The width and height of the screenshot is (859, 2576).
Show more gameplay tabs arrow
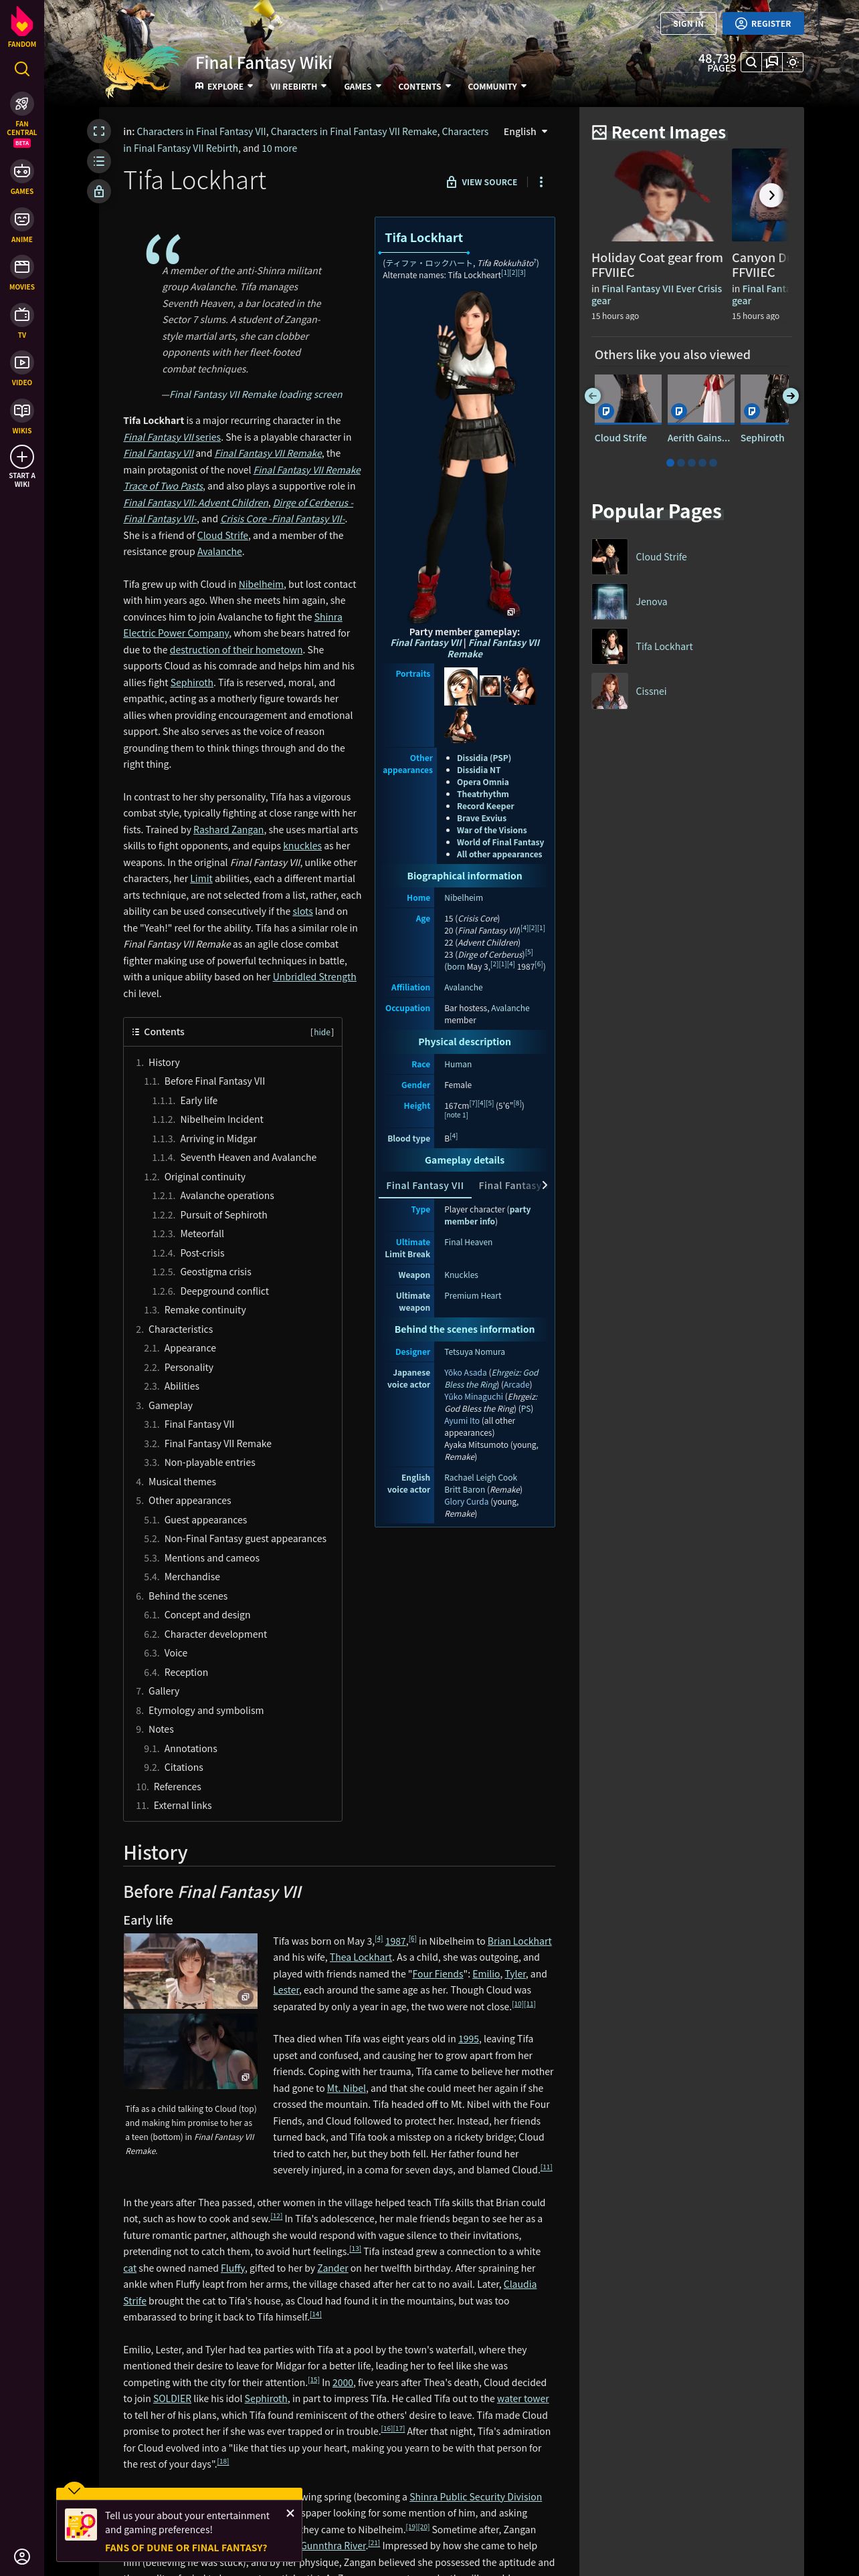point(544,1185)
